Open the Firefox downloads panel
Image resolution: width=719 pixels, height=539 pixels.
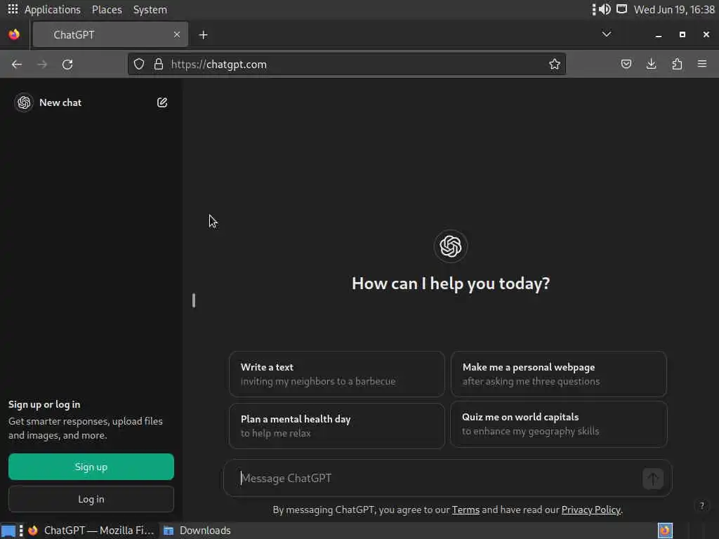click(x=651, y=64)
